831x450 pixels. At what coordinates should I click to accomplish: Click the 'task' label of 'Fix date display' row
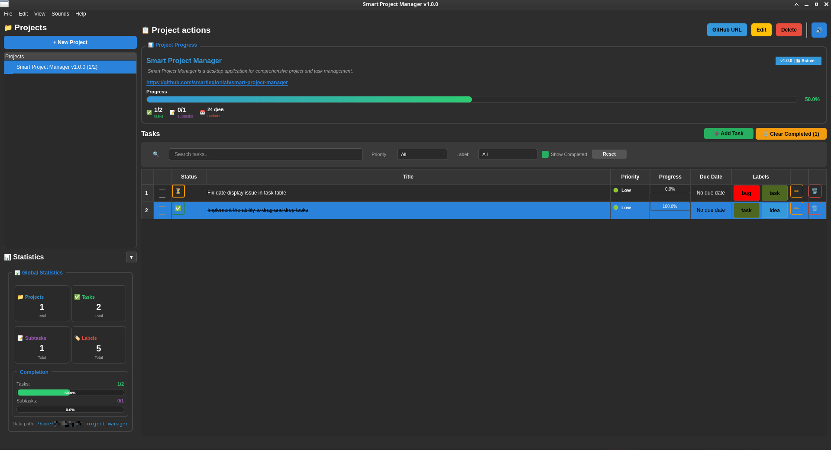point(775,193)
